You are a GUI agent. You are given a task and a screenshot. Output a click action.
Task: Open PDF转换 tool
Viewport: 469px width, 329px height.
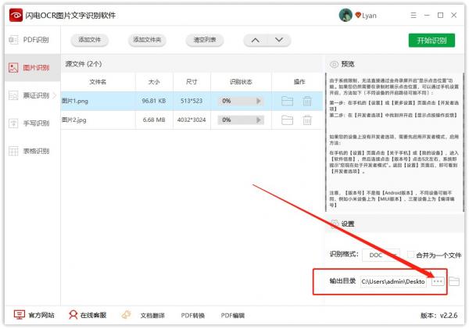[x=192, y=316]
